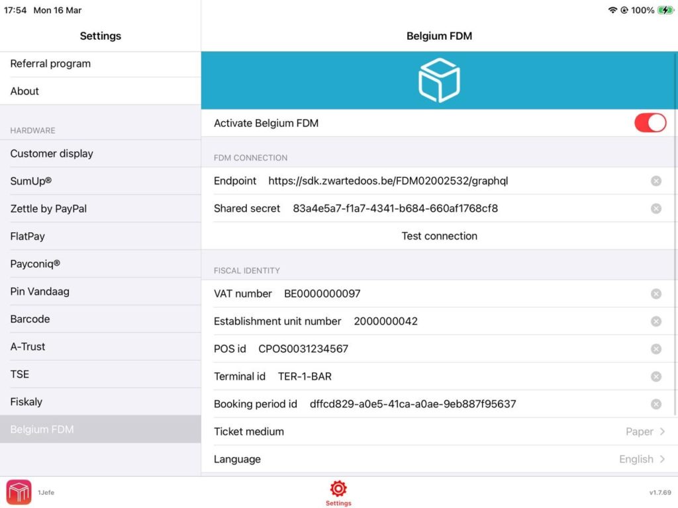Open Customer display settings
Viewport: 678px width, 508px height.
tap(52, 153)
